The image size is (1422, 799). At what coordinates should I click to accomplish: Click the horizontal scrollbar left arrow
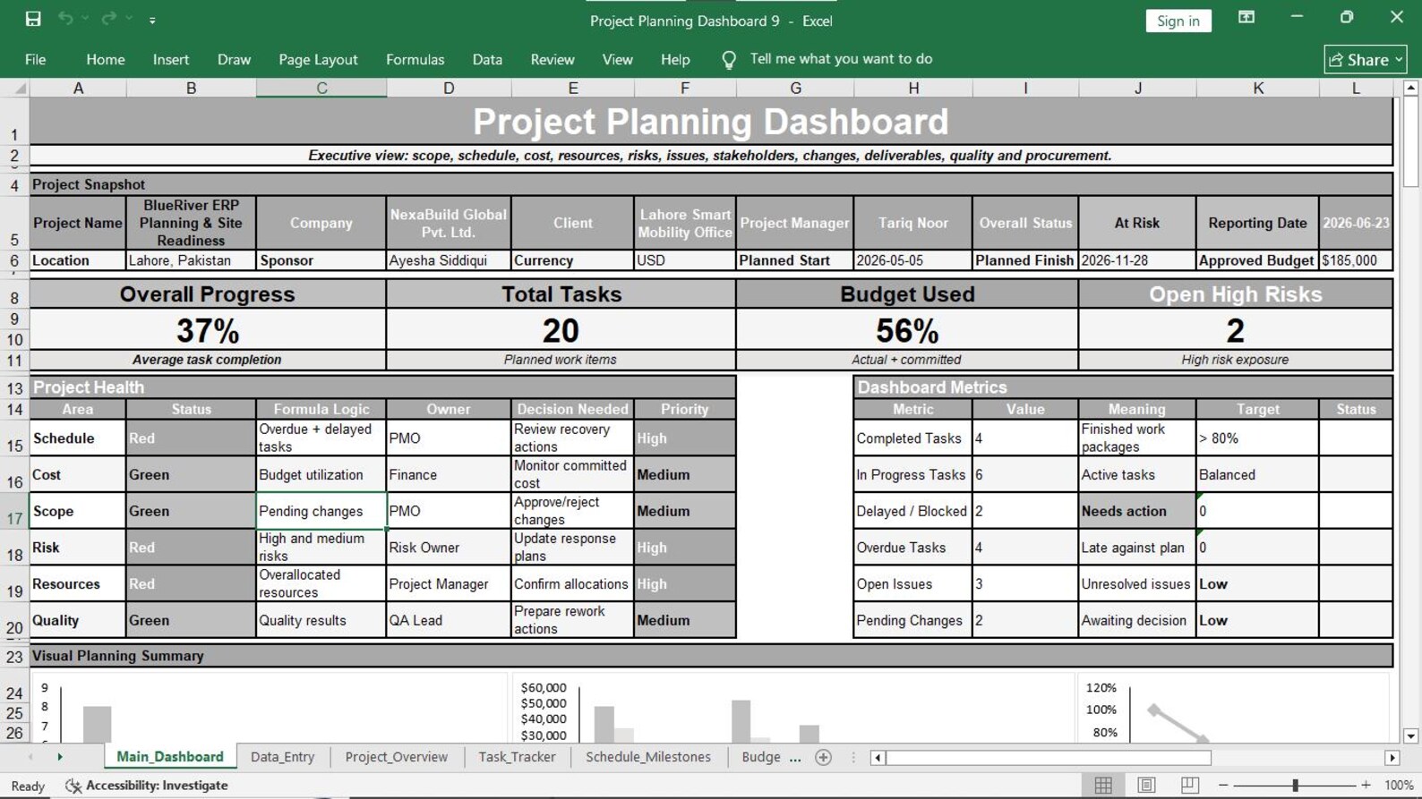pos(878,758)
